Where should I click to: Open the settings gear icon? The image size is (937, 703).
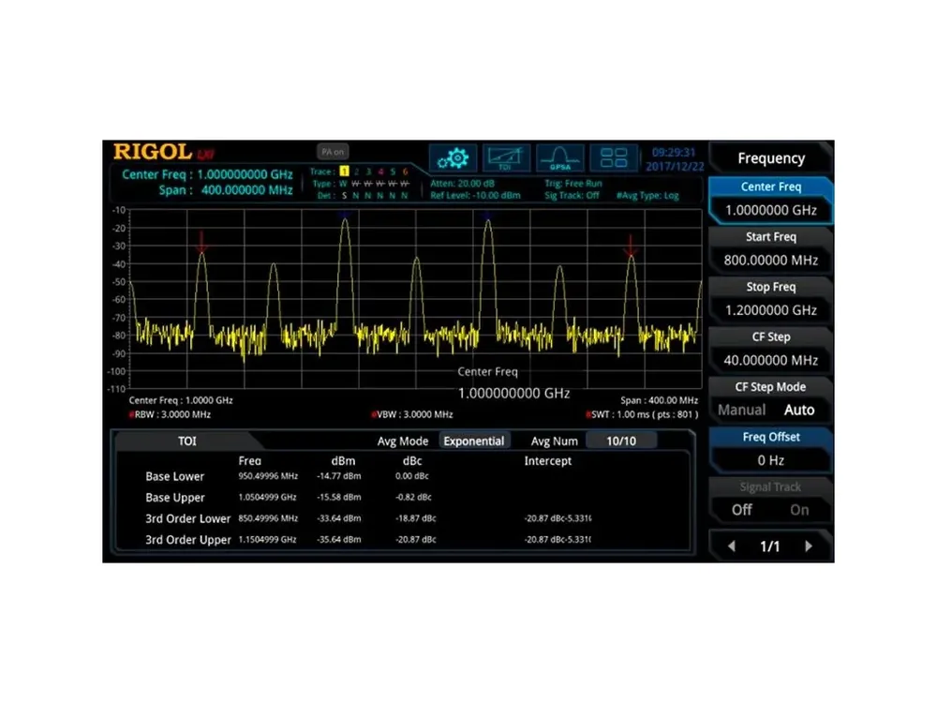coord(453,158)
